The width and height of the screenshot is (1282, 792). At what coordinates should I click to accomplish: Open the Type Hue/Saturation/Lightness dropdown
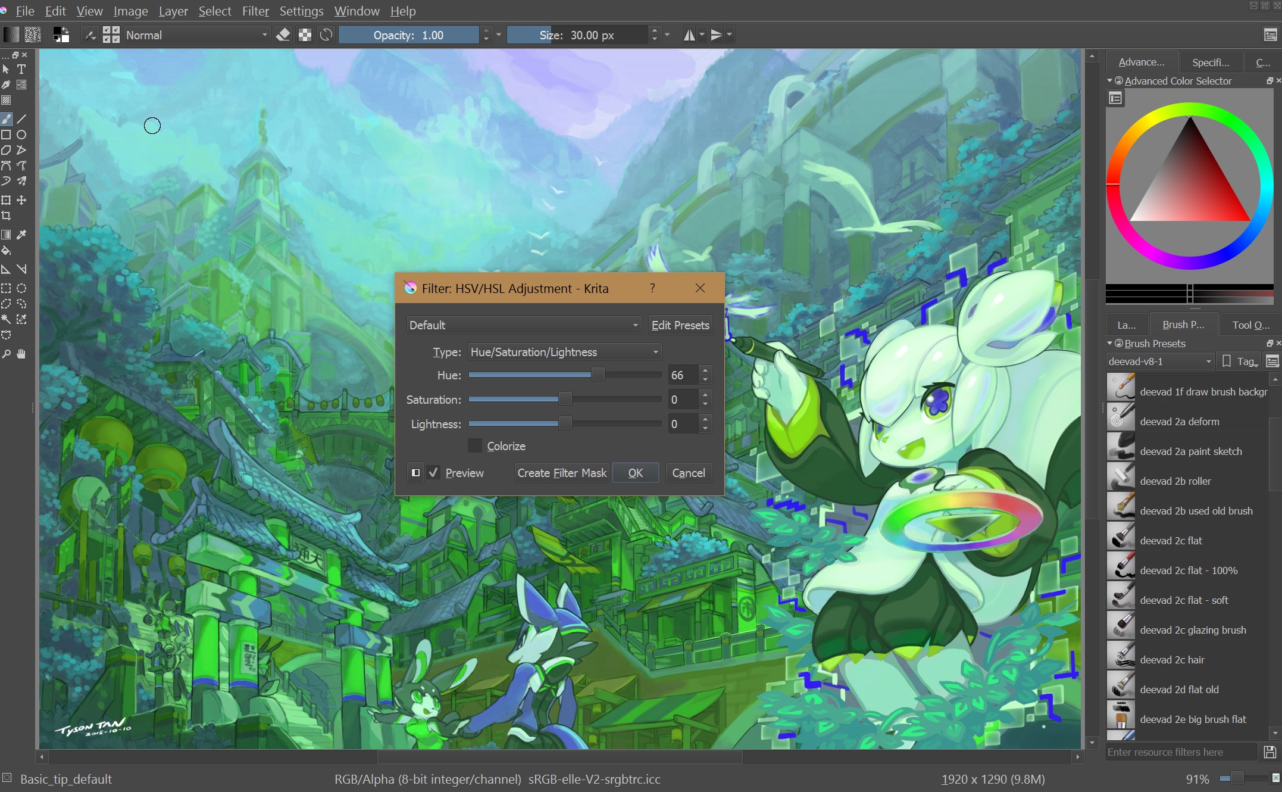coord(565,352)
